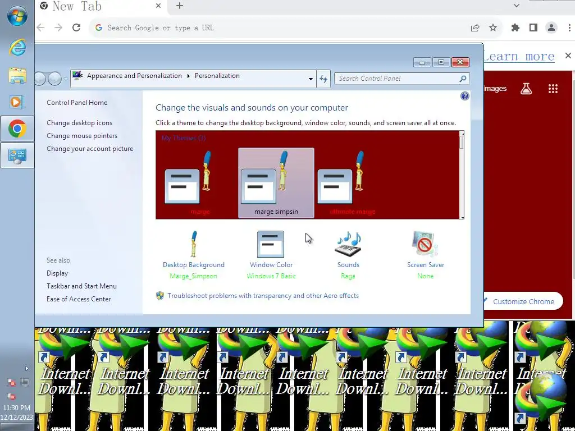Open Search Labs flask icon in Chrome
This screenshot has height=431, width=575.
[526, 88]
